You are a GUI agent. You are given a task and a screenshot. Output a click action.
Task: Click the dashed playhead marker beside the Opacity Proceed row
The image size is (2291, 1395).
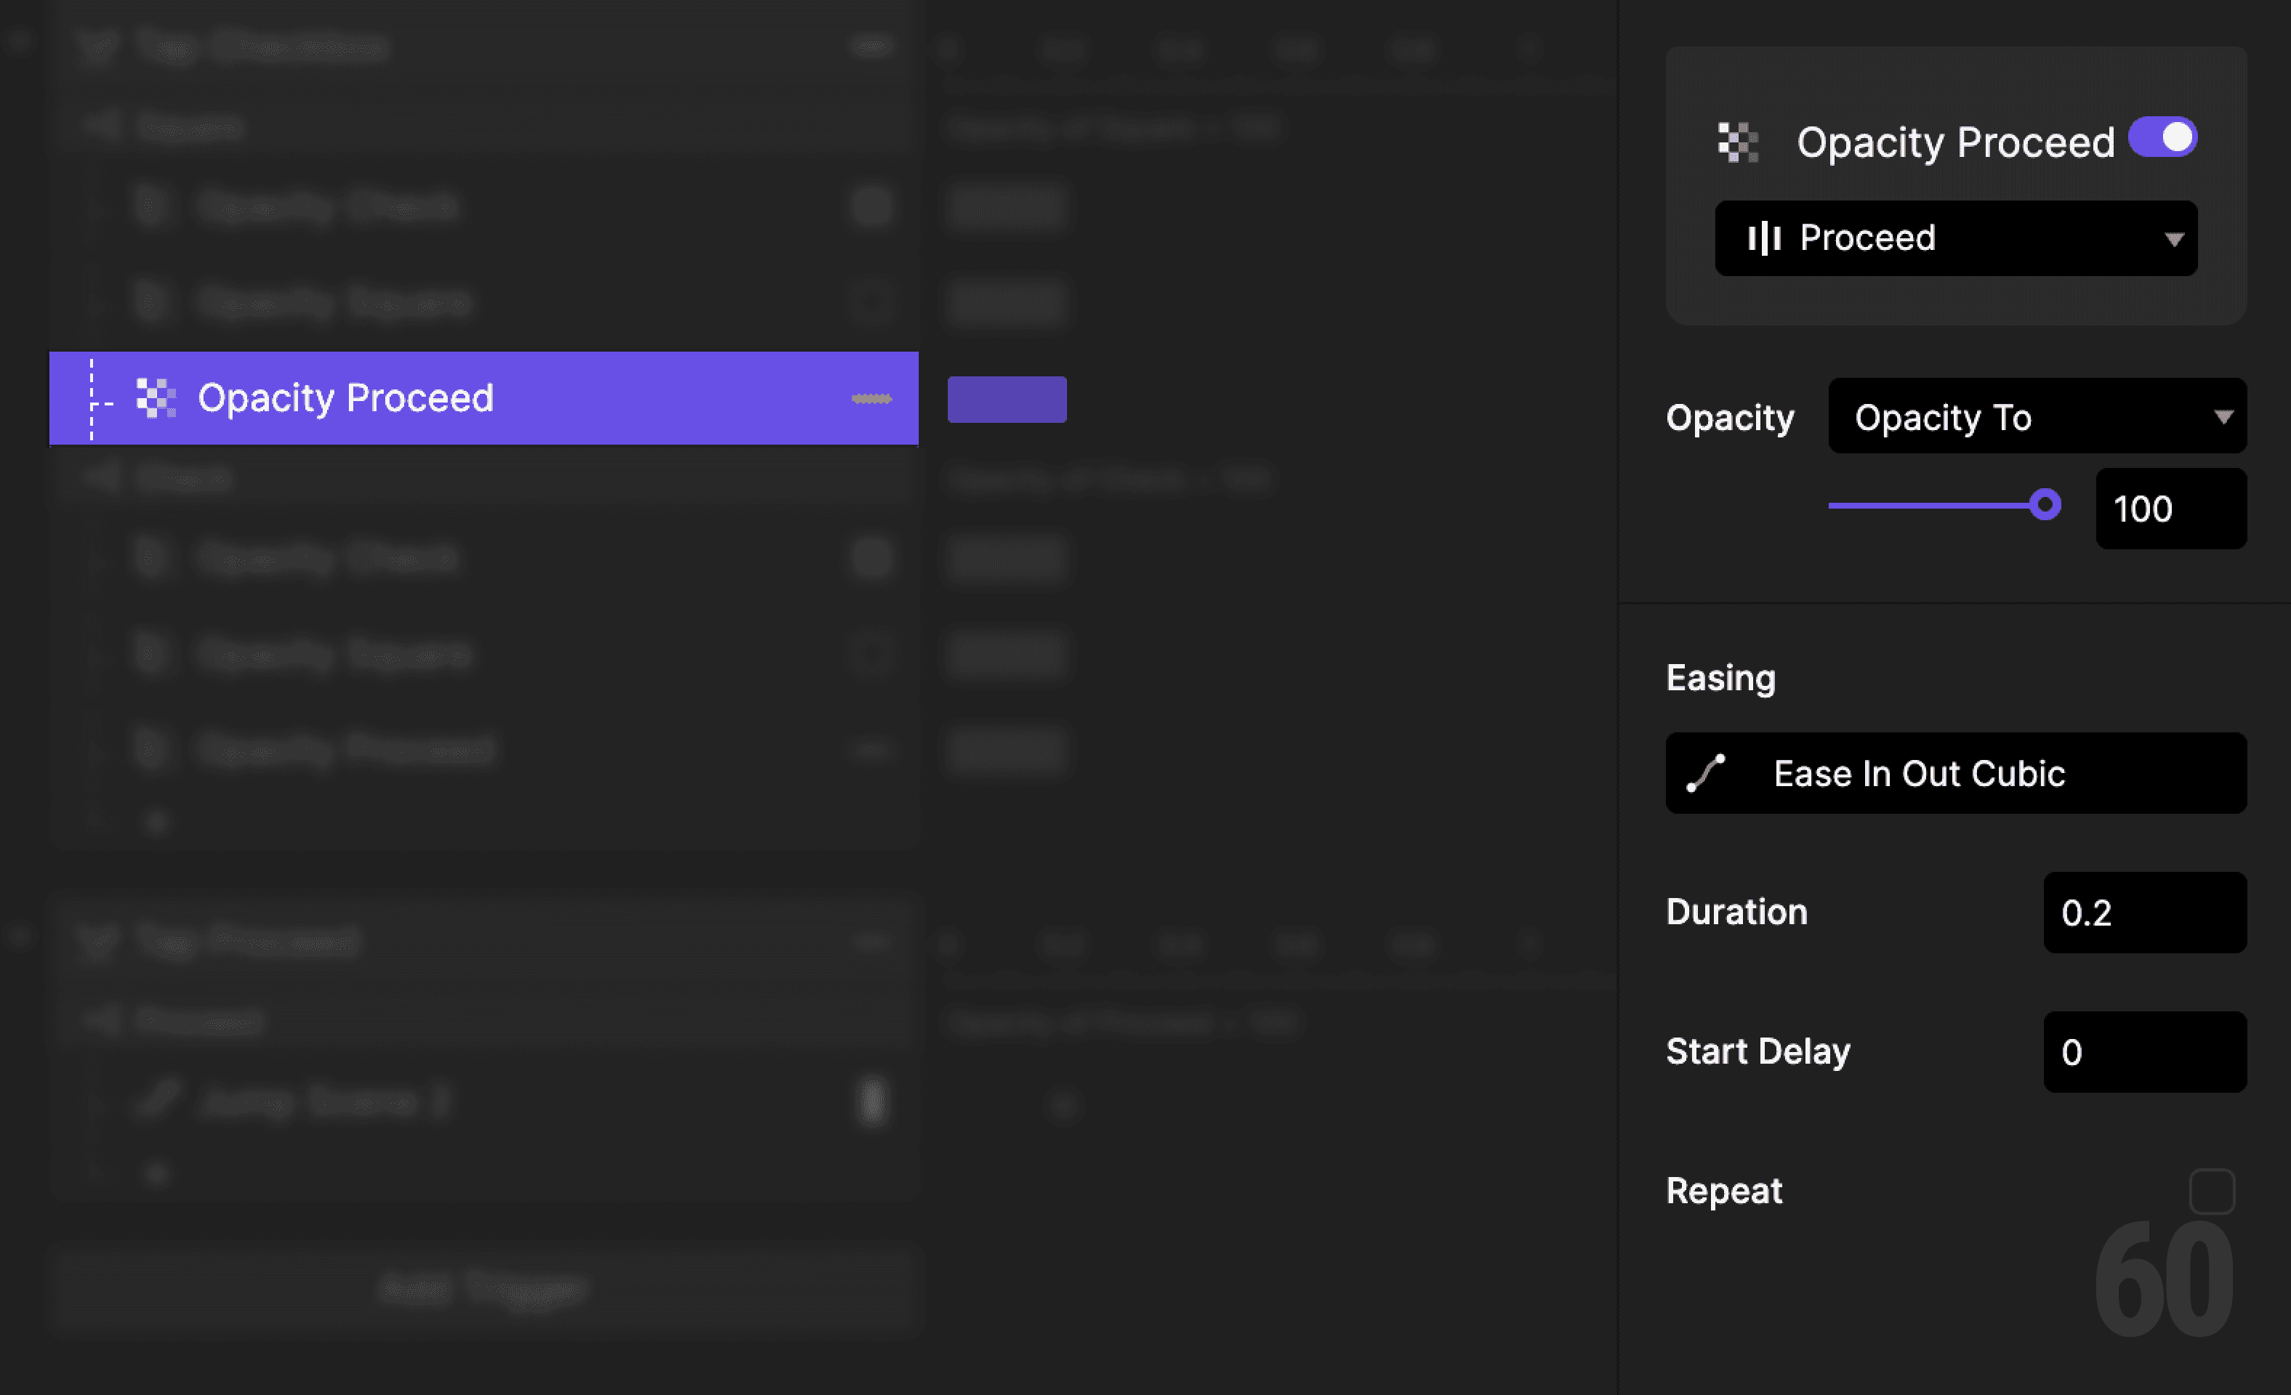tap(91, 397)
